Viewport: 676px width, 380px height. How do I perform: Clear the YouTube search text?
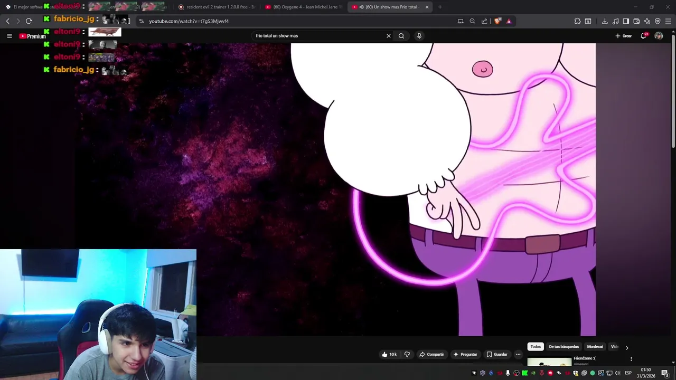click(389, 36)
